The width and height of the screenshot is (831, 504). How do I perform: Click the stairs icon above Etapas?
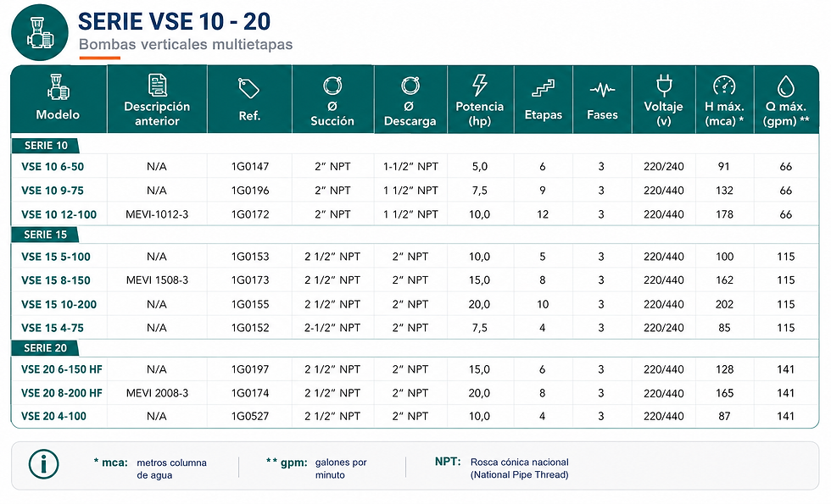[x=544, y=88]
